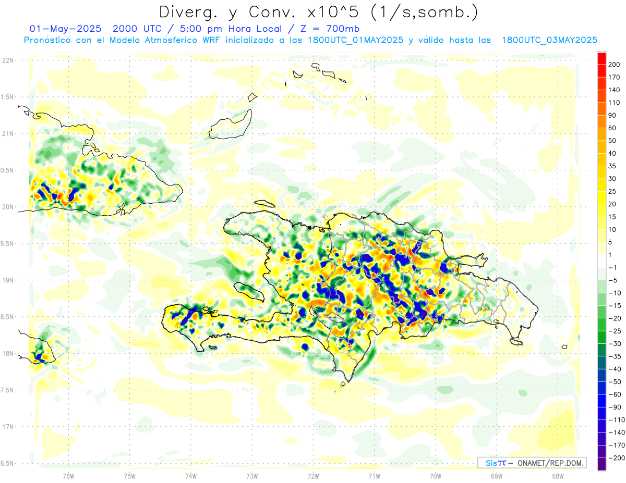Click the '1800UTC_01MAY2025' initialization timestamp
The image size is (626, 483).
(355, 40)
